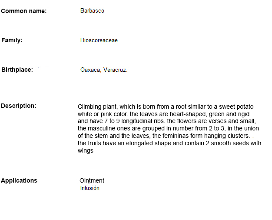Click the word 'Veracruz' in birthplace
The height and width of the screenshot is (220, 272).
click(x=115, y=70)
